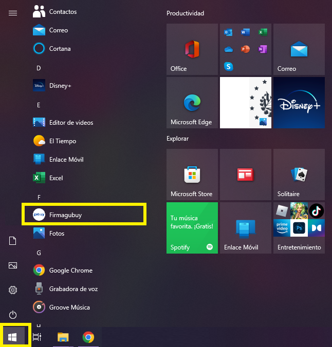Open Documents from the Start sidebar
332x347 pixels.
(x=13, y=241)
